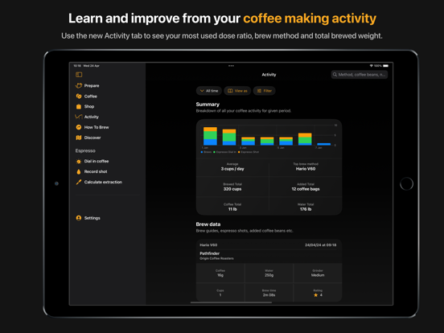
Task: Select Record shot in sidebar
Action: pyautogui.click(x=96, y=171)
